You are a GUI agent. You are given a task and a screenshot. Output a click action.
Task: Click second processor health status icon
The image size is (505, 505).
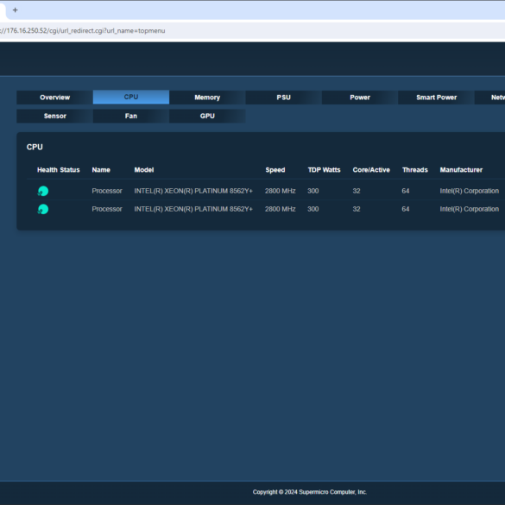click(43, 209)
